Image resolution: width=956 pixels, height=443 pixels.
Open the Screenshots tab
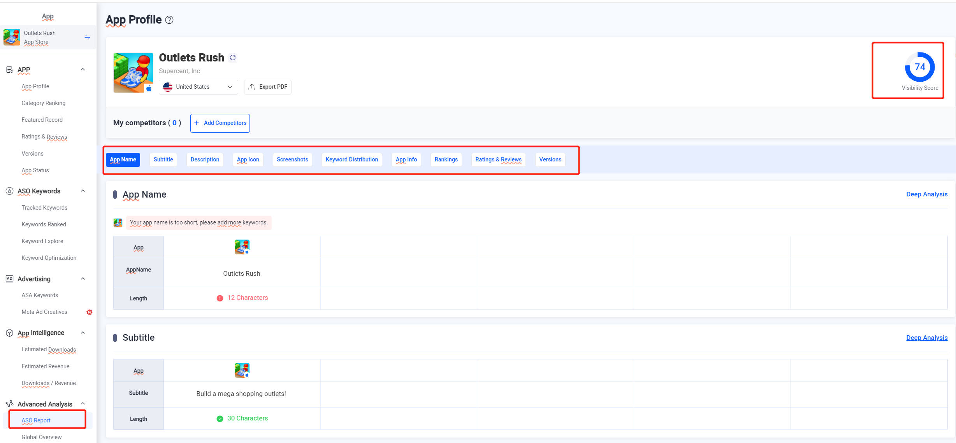[292, 159]
